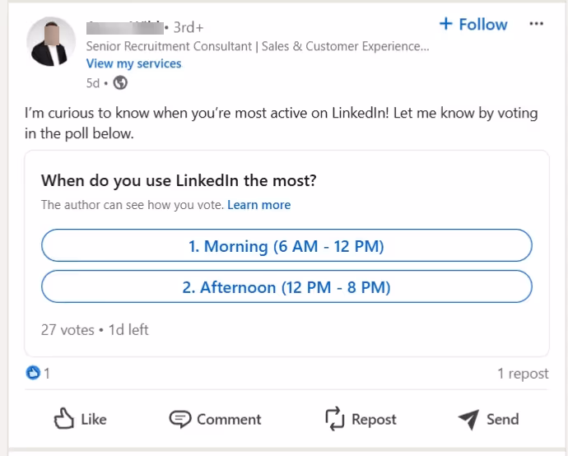Click the 3rd+ connection degree label
This screenshot has width=568, height=456.
[189, 27]
